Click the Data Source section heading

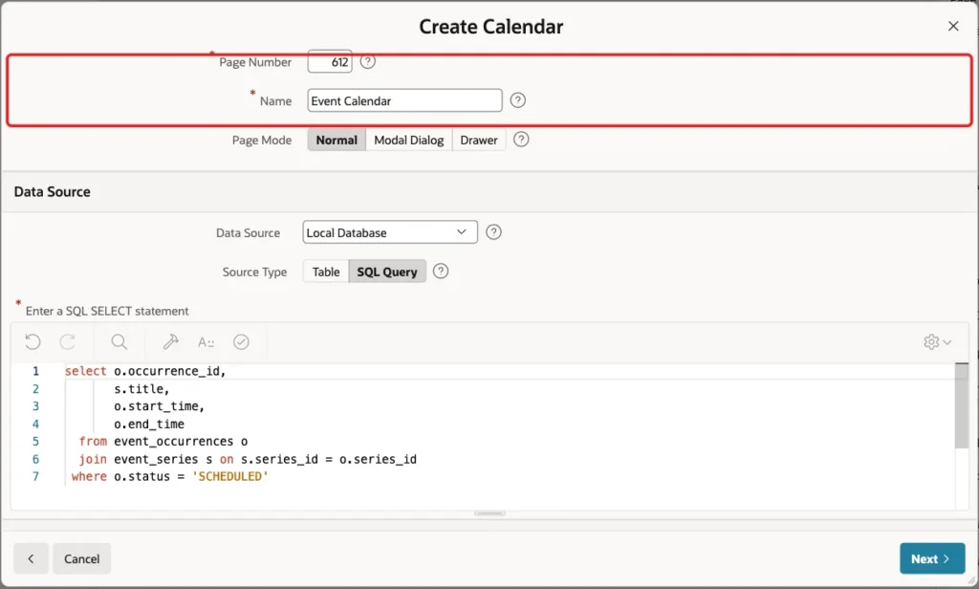pos(53,192)
